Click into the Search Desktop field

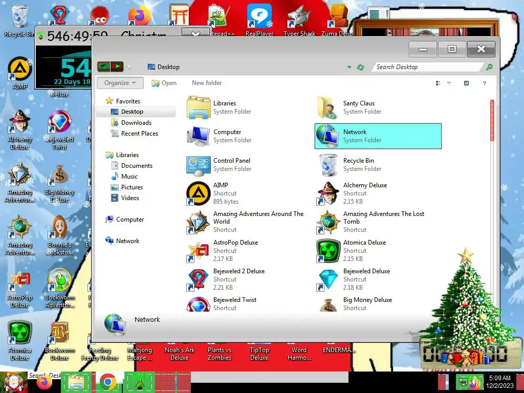pyautogui.click(x=428, y=67)
